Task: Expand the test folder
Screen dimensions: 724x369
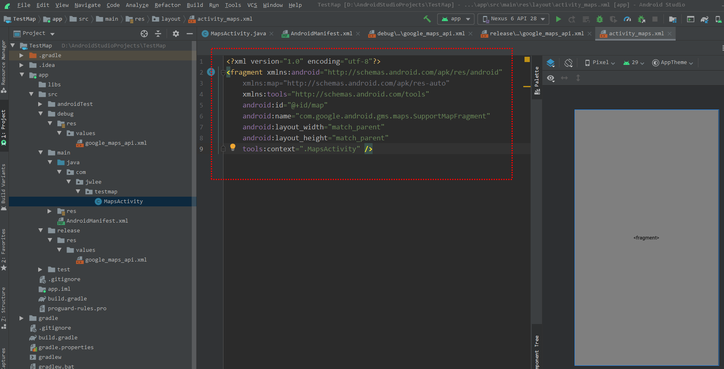Action: click(x=41, y=270)
